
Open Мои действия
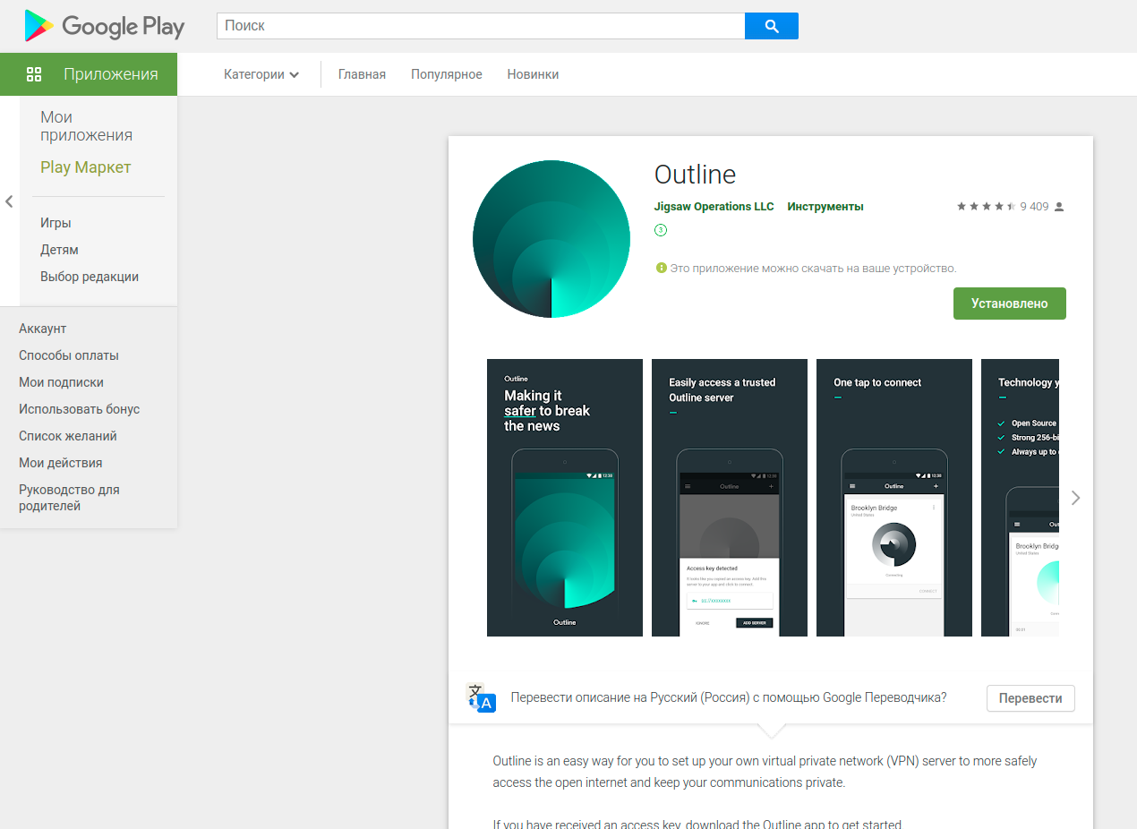[61, 463]
